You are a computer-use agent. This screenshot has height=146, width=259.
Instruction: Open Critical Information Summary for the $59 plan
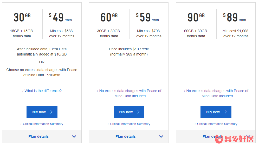(x=130, y=124)
